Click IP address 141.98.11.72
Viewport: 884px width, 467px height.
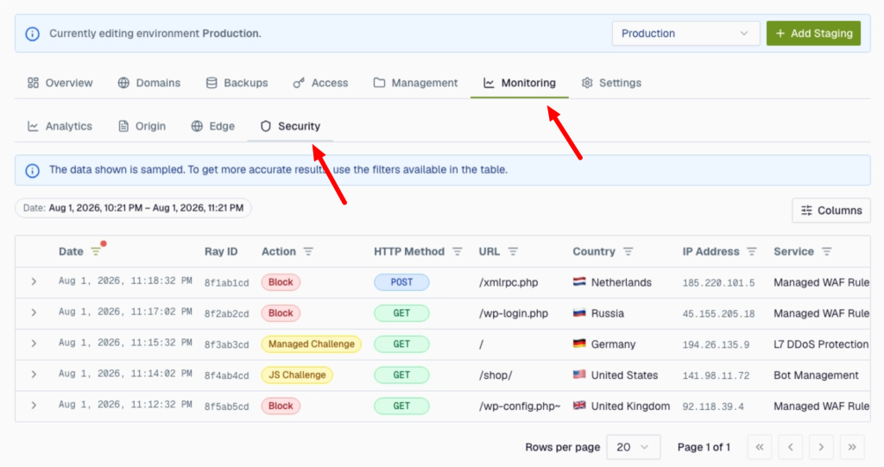click(x=716, y=375)
